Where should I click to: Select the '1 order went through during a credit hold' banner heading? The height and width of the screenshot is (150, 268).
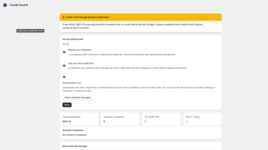point(87,17)
